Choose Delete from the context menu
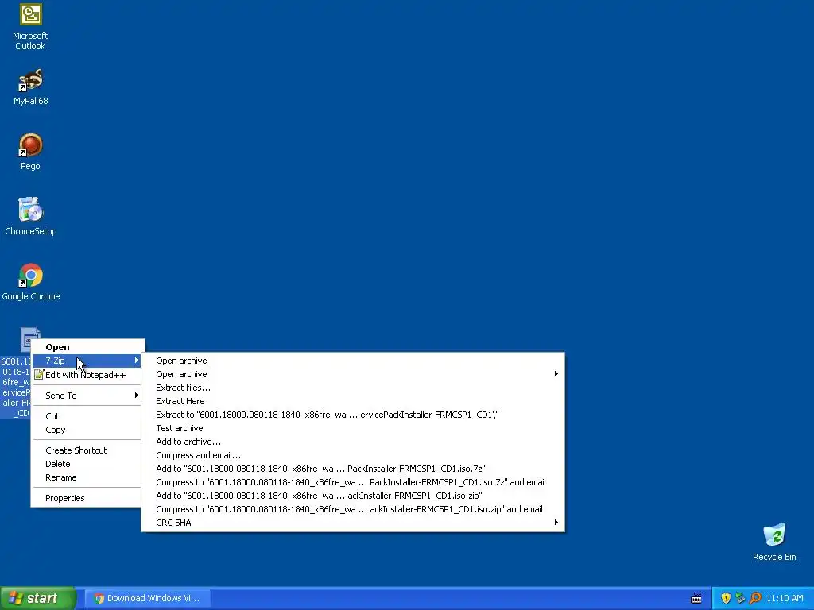This screenshot has height=610, width=814. 87,464
